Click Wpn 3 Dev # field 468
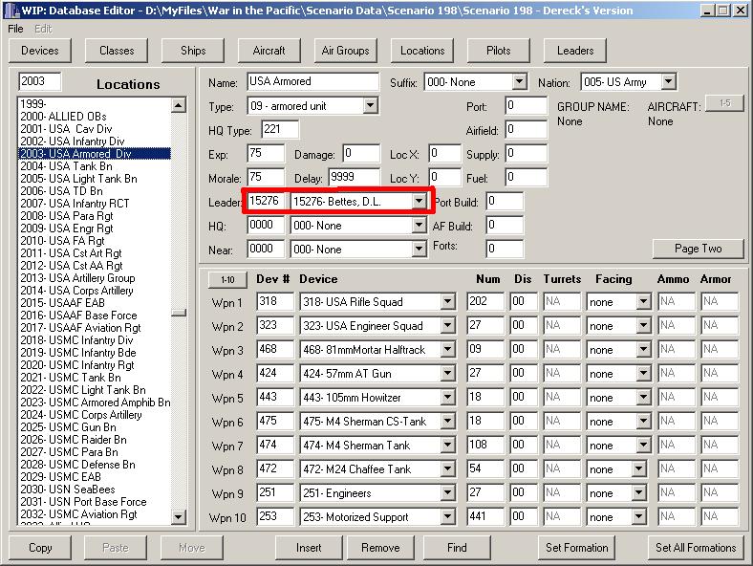Screen dimensions: 753x566 point(275,349)
